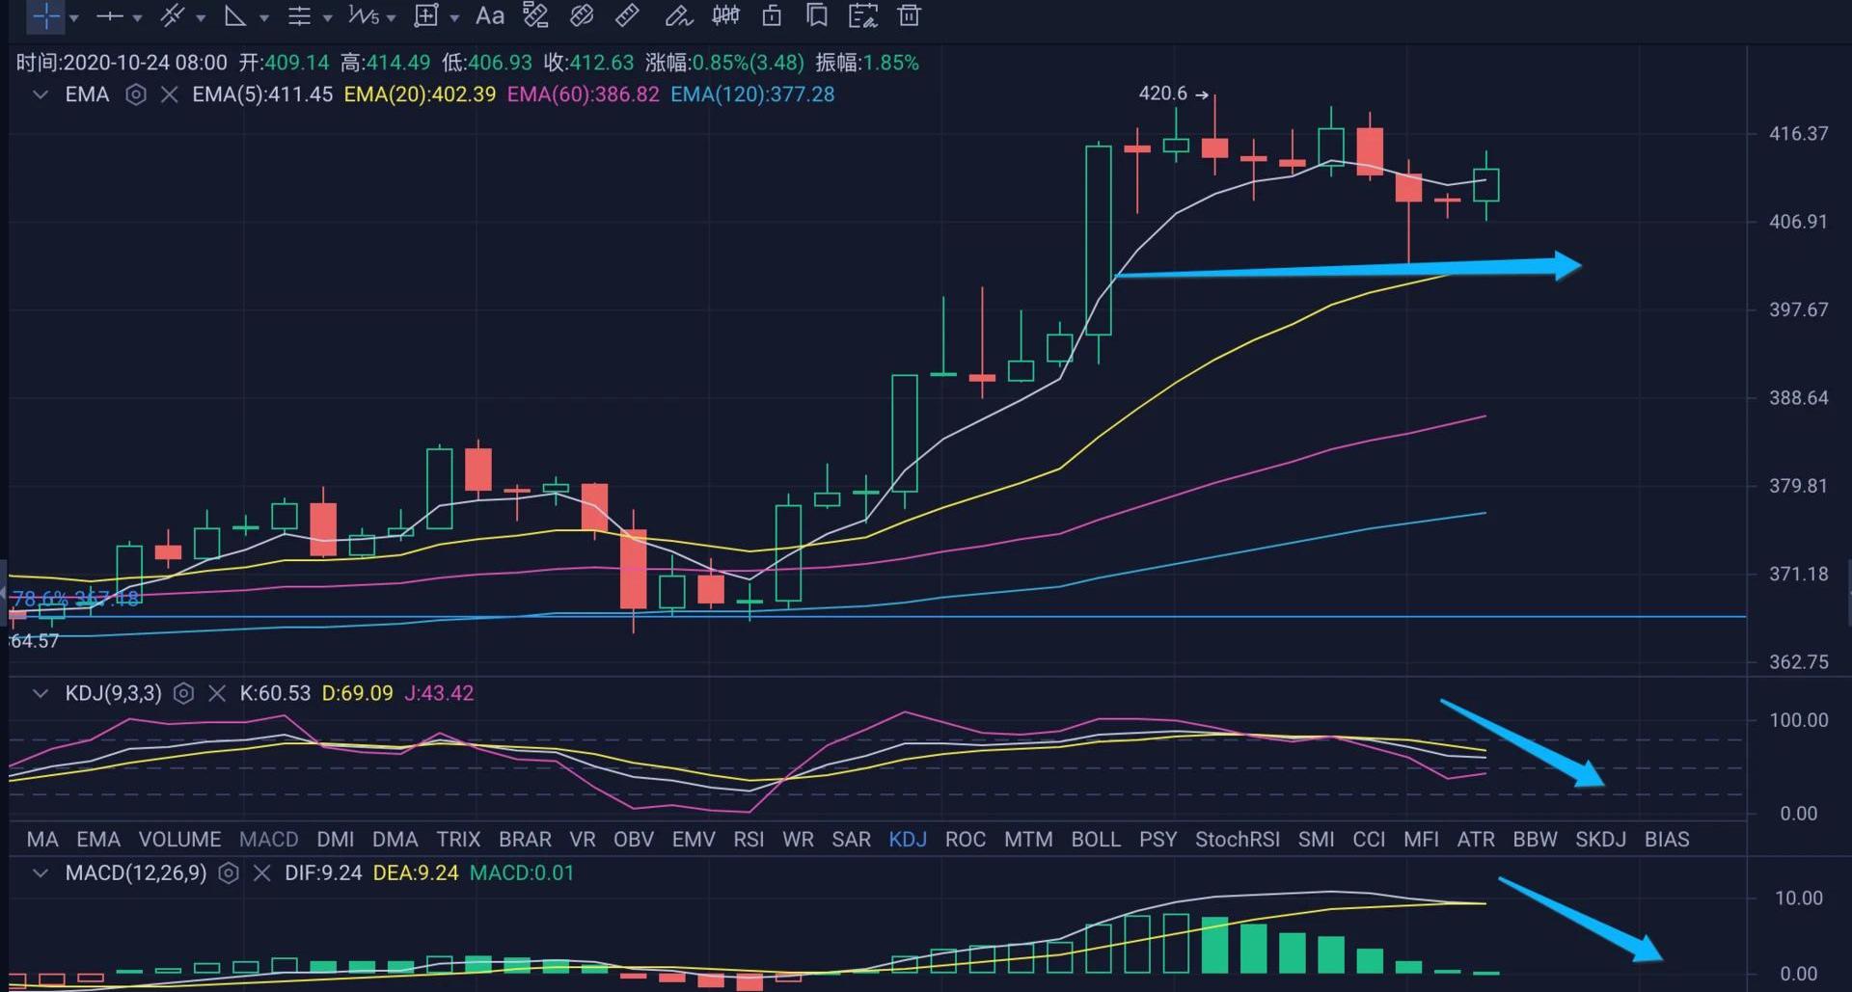Select the VOLUME indicator tab
This screenshot has height=992, width=1852.
(179, 840)
